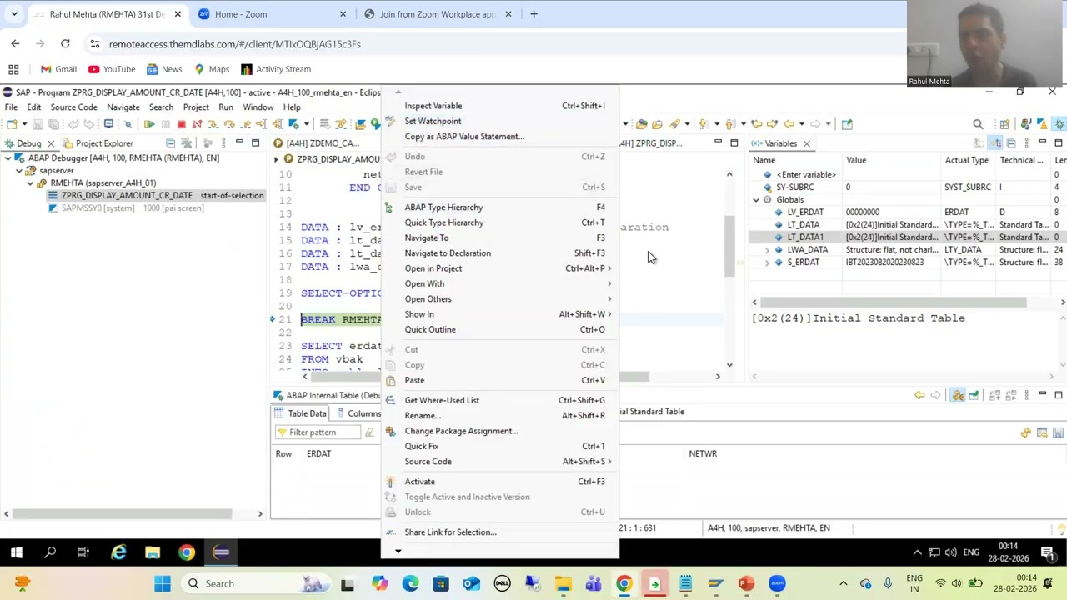Choose Set Watchpoint from the context menu
Viewport: 1067px width, 600px height.
[x=499, y=121]
